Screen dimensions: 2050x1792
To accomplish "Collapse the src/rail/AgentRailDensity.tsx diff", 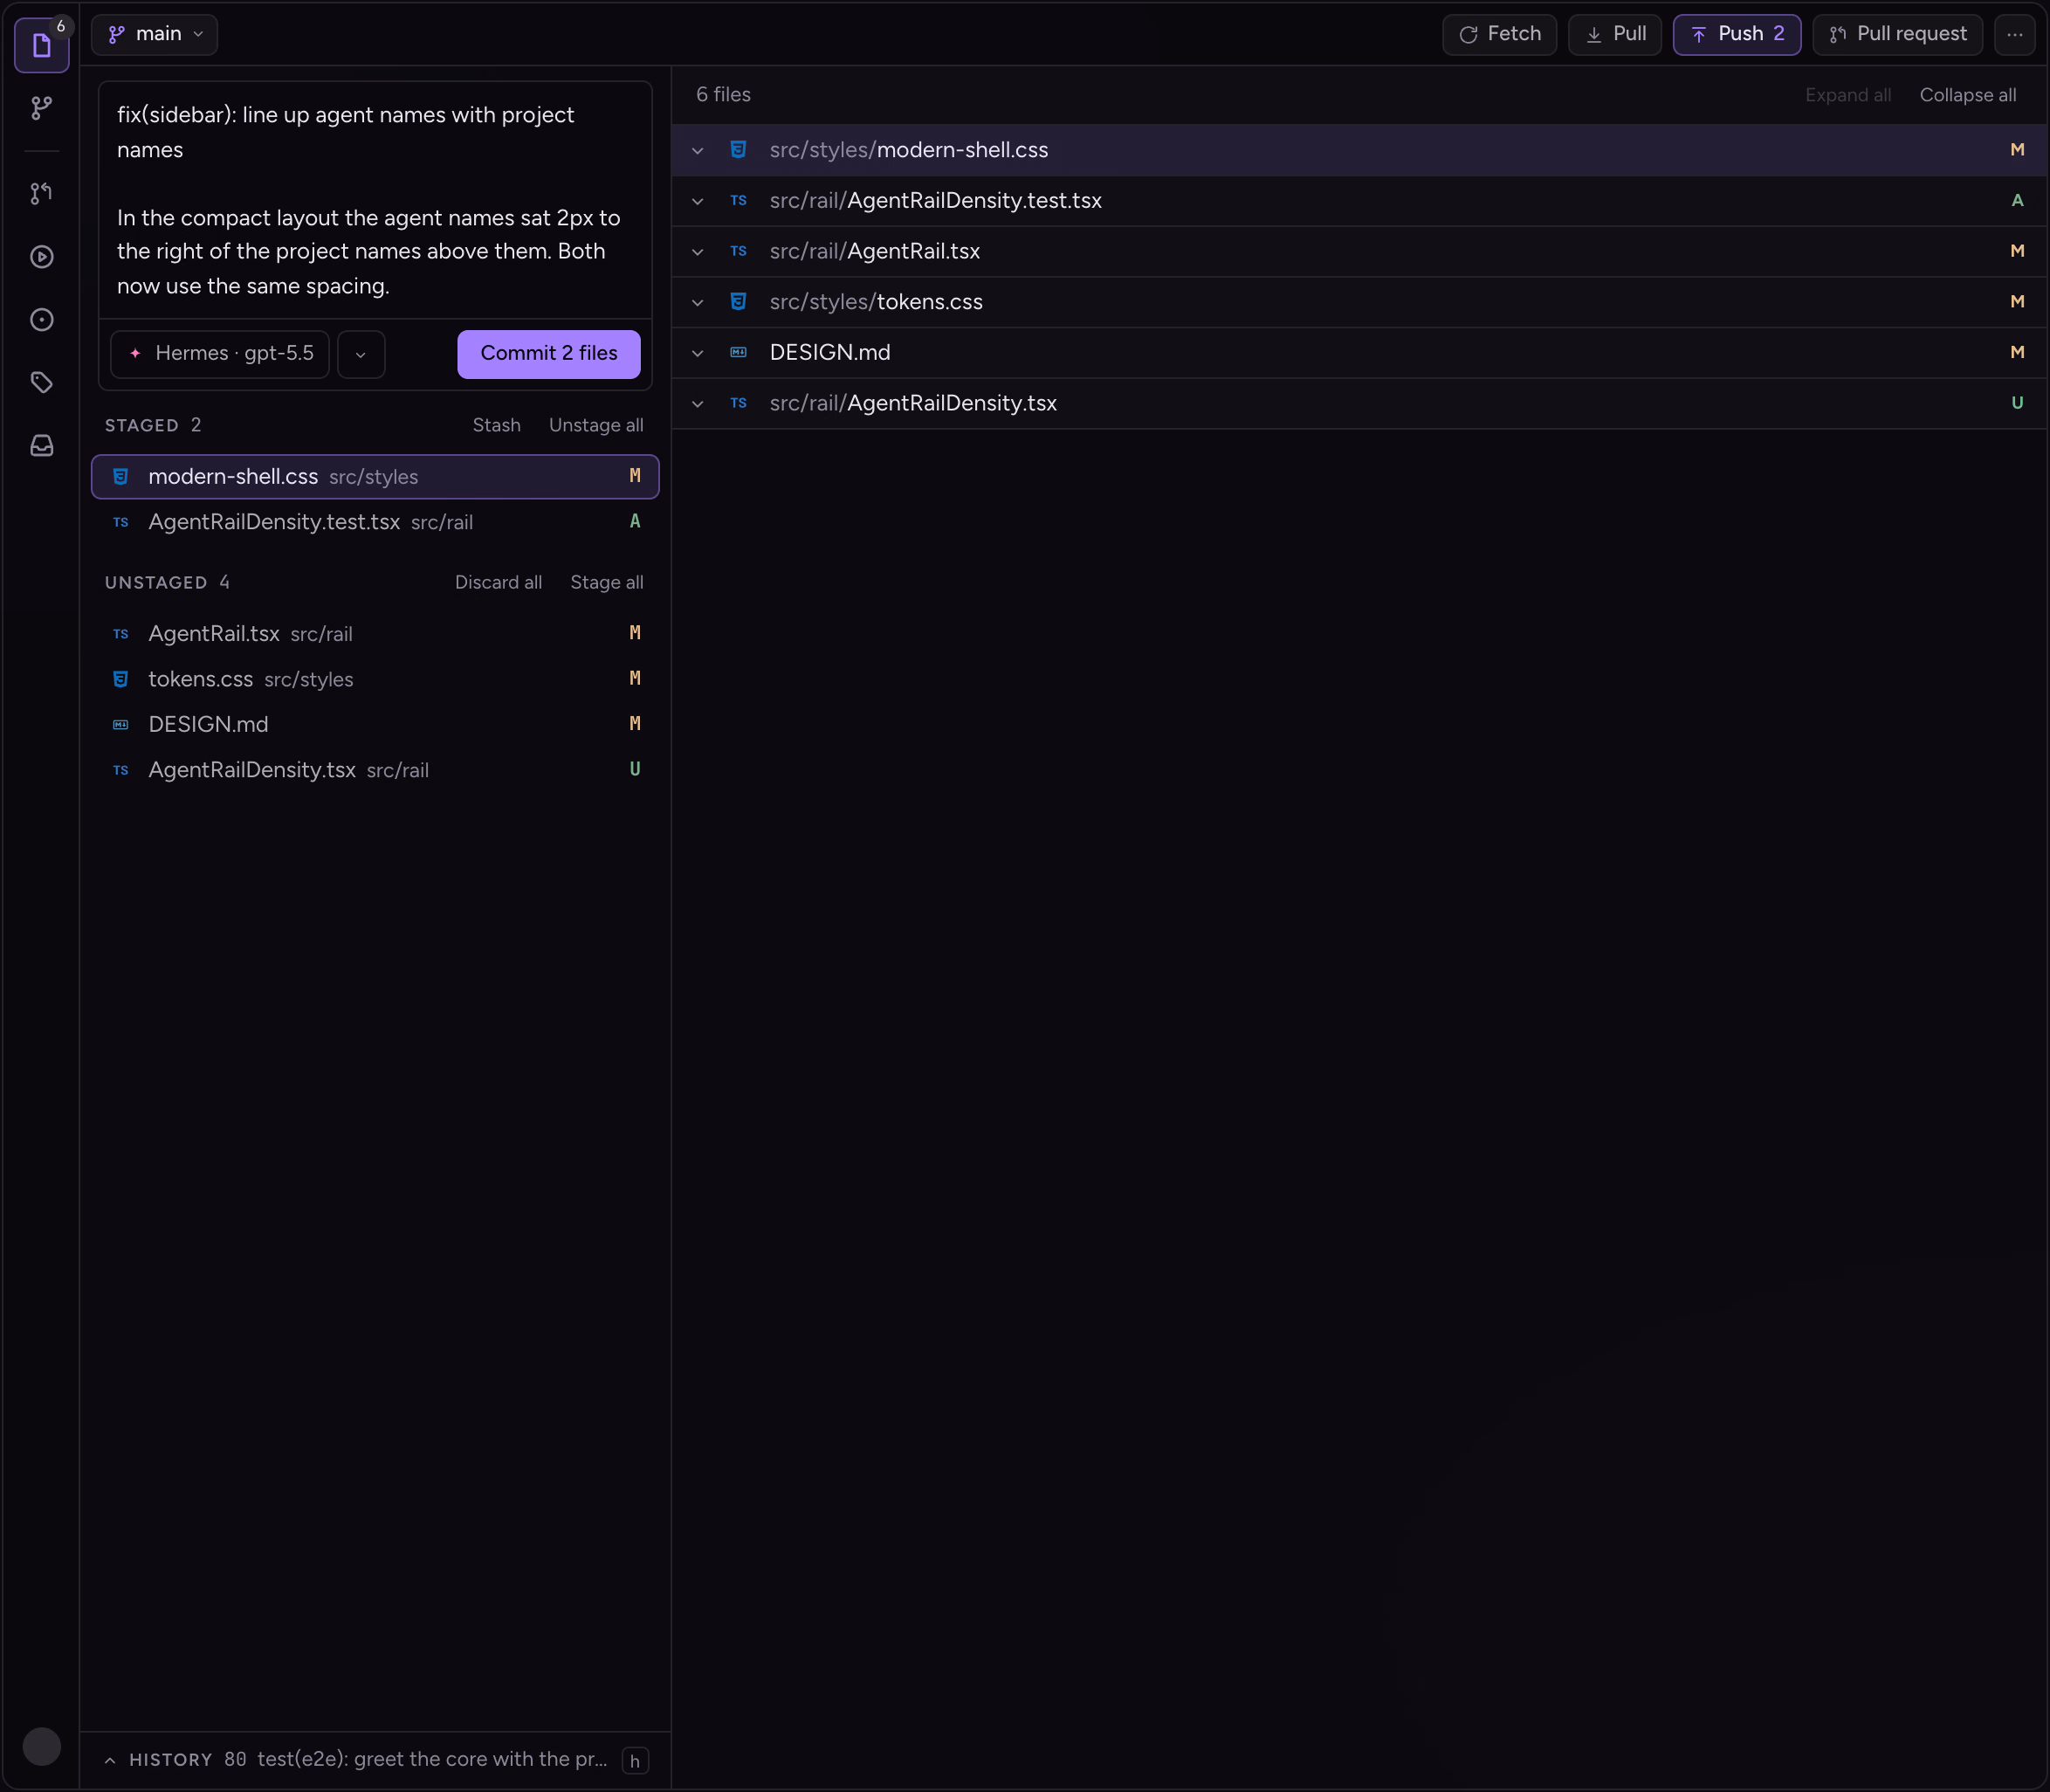I will (x=698, y=404).
